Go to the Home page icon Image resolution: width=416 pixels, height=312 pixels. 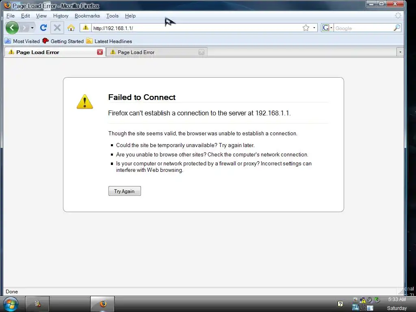(71, 28)
